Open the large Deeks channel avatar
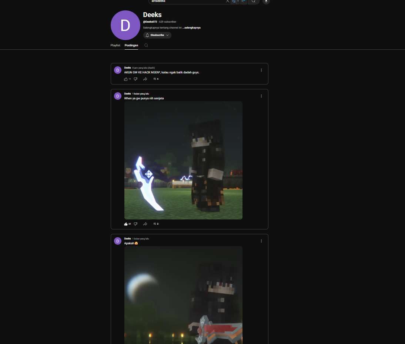 [125, 25]
